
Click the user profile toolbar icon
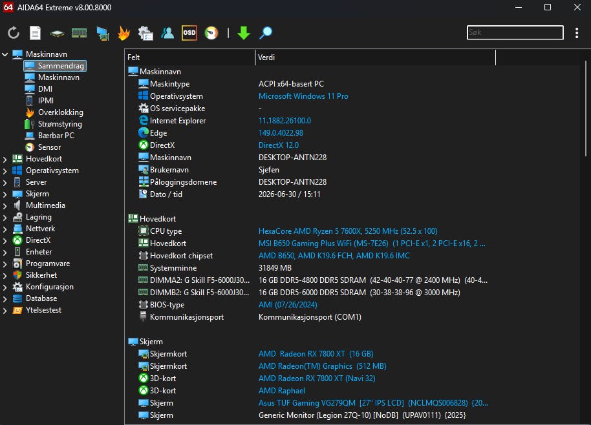tap(167, 33)
